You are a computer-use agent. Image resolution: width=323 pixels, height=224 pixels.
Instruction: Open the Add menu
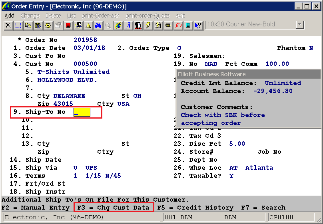coord(10,16)
